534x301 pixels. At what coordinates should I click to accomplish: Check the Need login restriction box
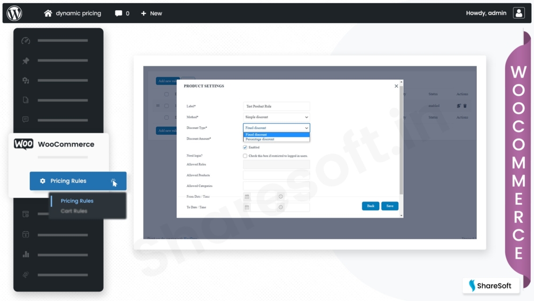pyautogui.click(x=245, y=156)
